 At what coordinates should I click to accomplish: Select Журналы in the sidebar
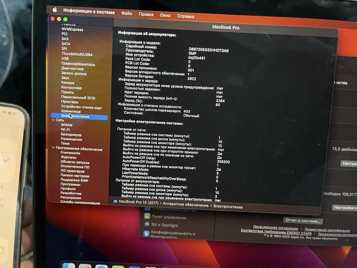point(68,157)
